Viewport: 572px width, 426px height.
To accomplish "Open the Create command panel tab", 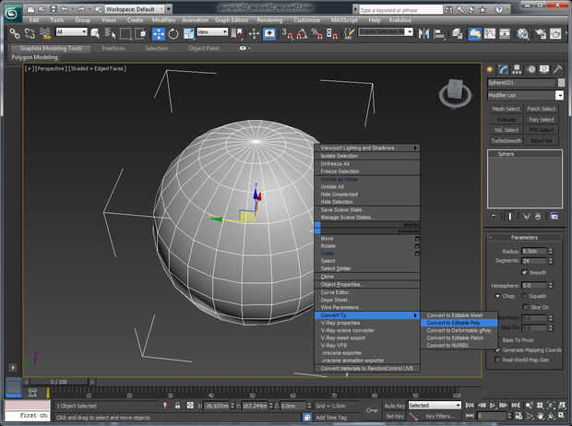I will pos(492,68).
